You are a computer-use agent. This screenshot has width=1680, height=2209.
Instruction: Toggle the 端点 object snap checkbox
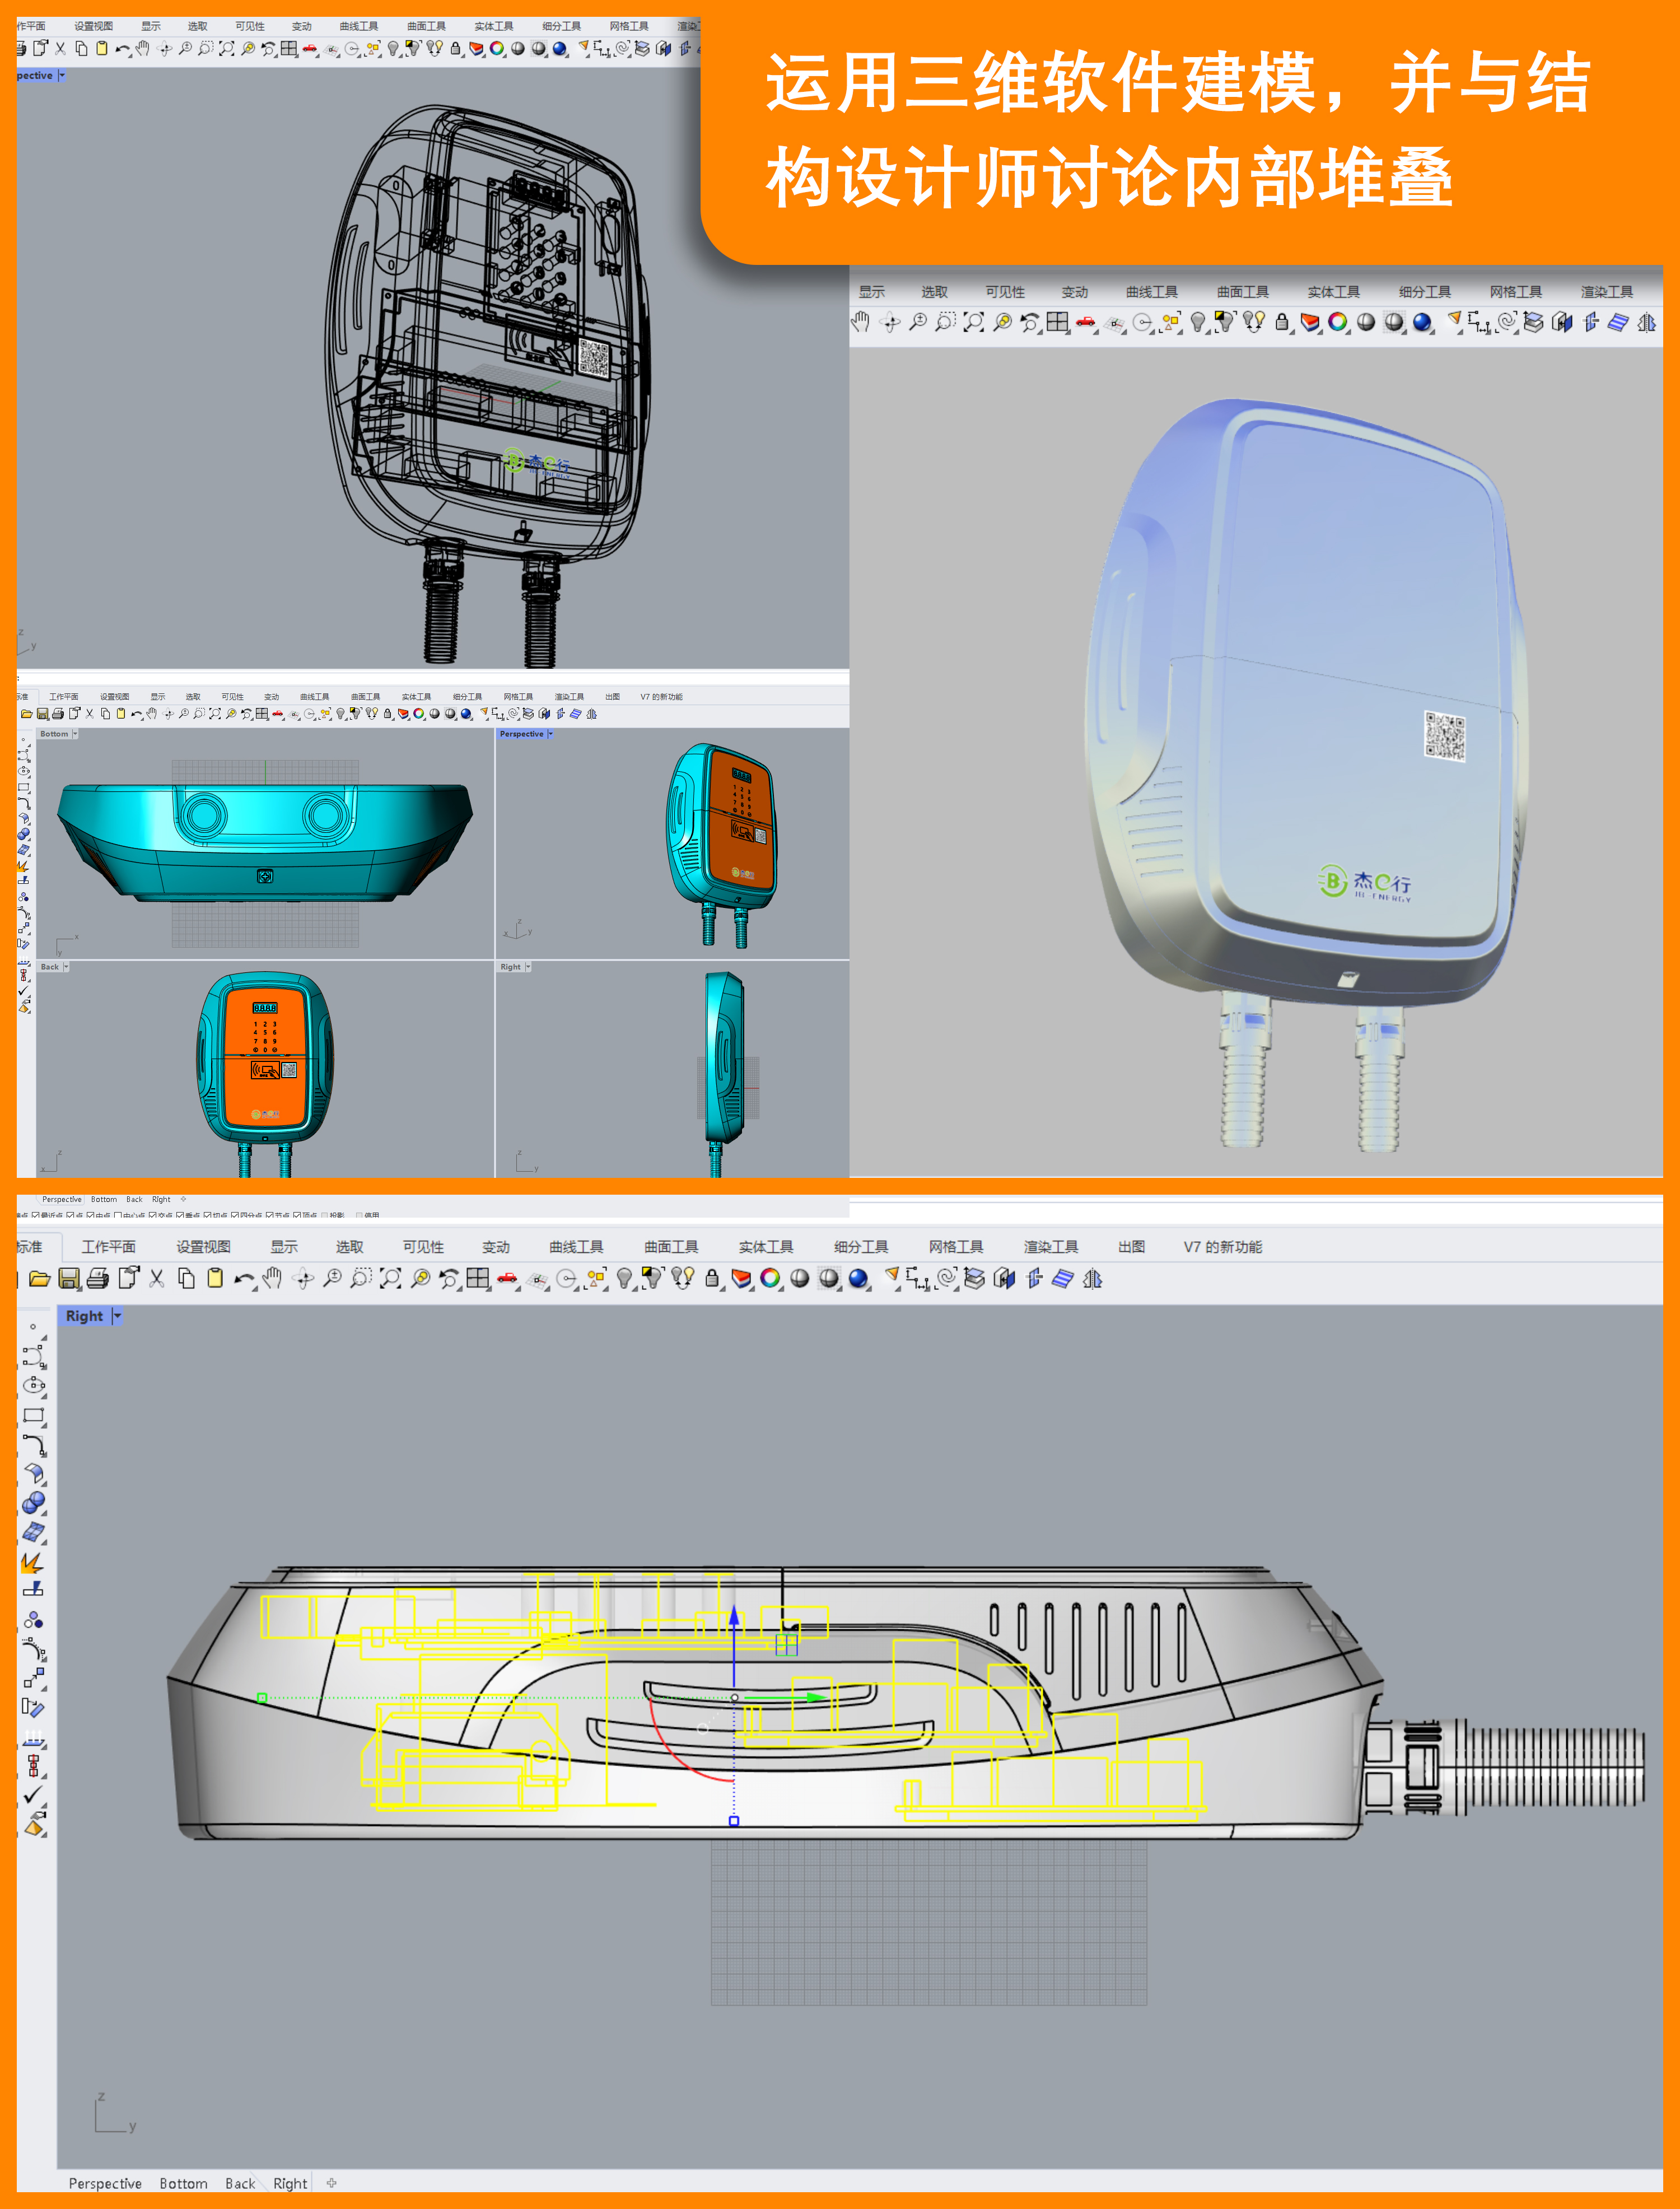click(22, 1216)
